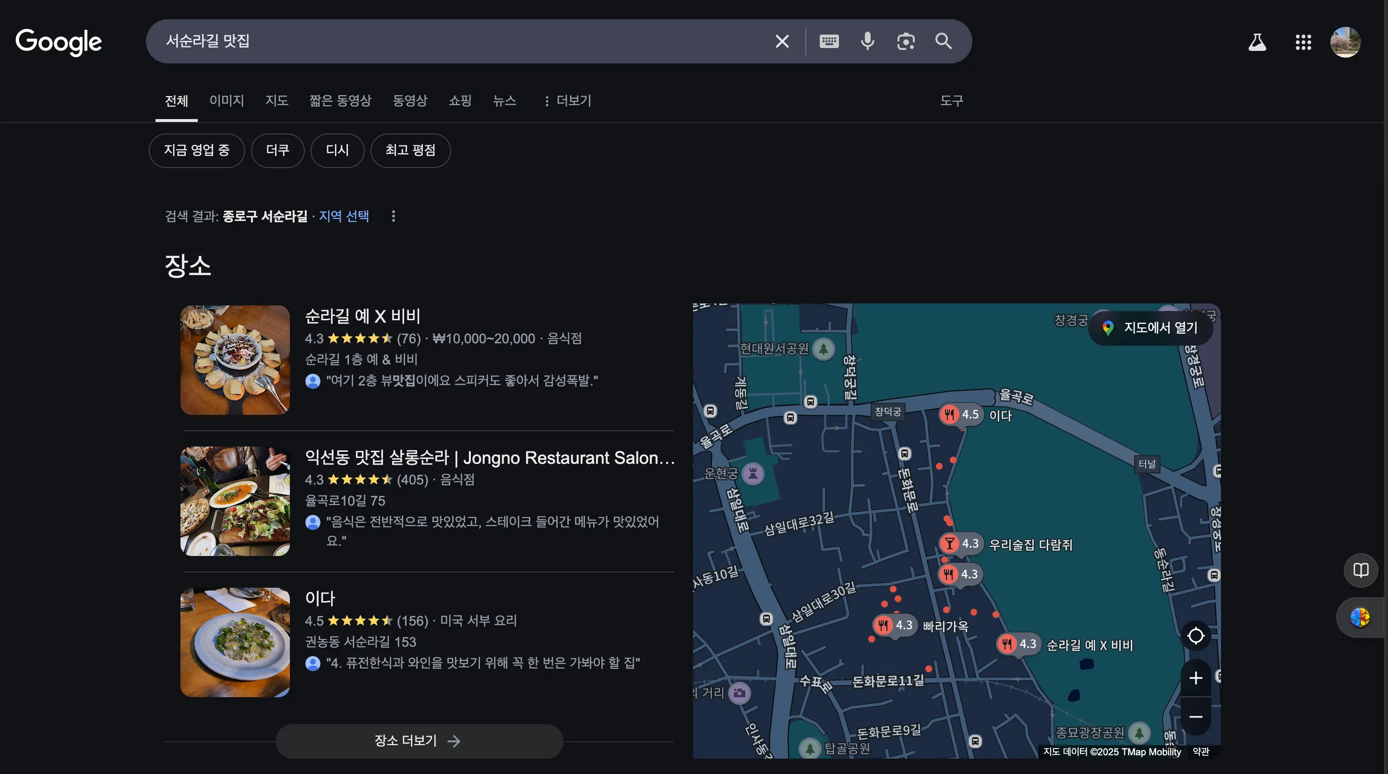Open the on-screen keyboard input tool
The image size is (1388, 774).
[x=829, y=41]
